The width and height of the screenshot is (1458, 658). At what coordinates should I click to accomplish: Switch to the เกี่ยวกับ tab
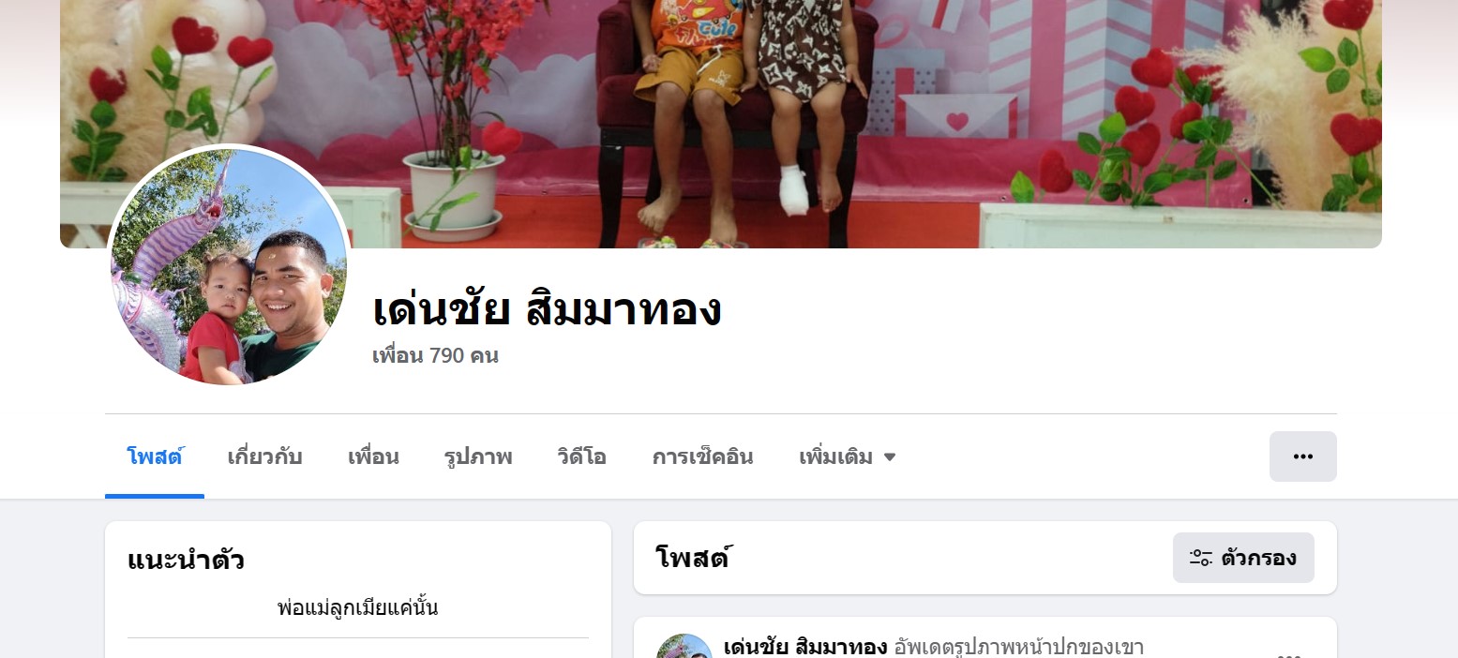tap(264, 457)
